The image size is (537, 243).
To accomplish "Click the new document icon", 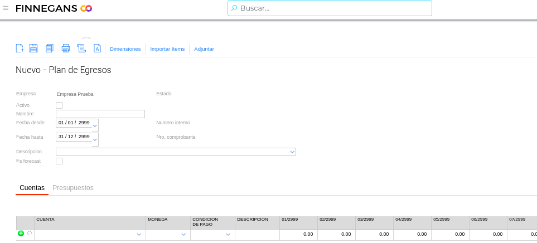I will (x=20, y=48).
